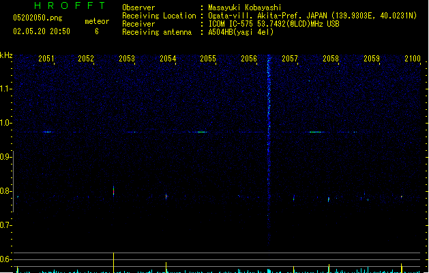Click the 1.1 kHz frequency label
429x273 pixels.
point(5,89)
